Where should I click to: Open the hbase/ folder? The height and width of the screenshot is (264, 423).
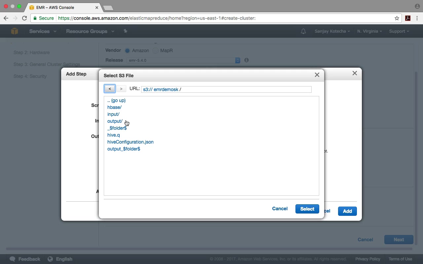114,107
